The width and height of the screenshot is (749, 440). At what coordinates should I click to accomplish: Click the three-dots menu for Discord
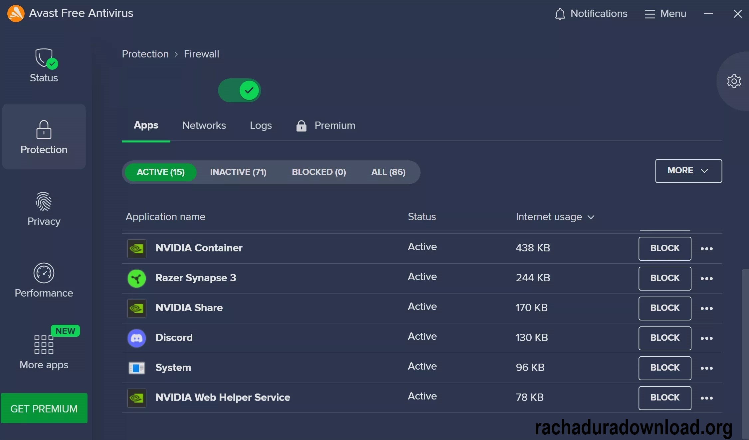[x=706, y=338]
